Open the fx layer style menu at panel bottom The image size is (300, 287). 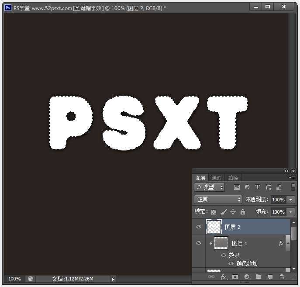pyautogui.click(x=224, y=277)
